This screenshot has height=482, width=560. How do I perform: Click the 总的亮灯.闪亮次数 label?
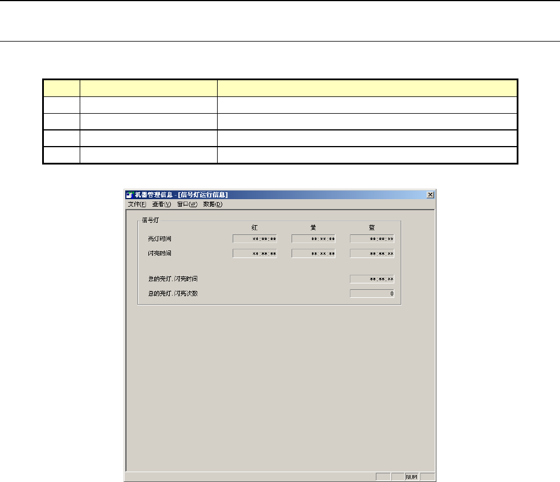point(173,293)
